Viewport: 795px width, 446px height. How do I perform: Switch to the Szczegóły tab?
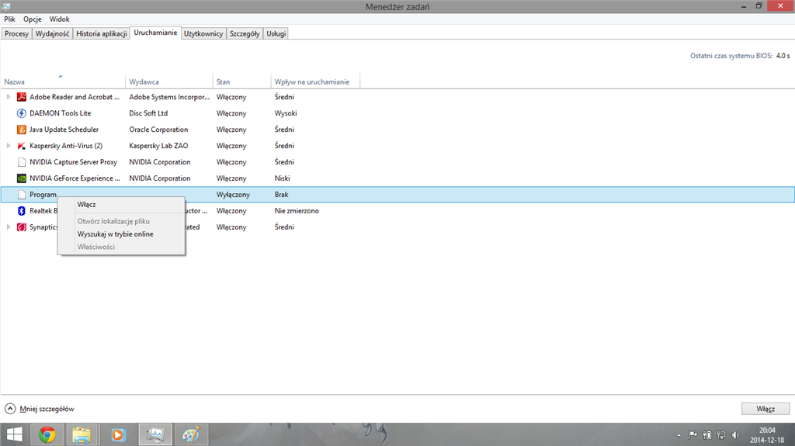click(x=245, y=33)
